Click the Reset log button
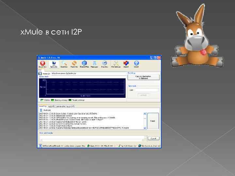Viewport: 235px width, 176px height. tap(153, 121)
